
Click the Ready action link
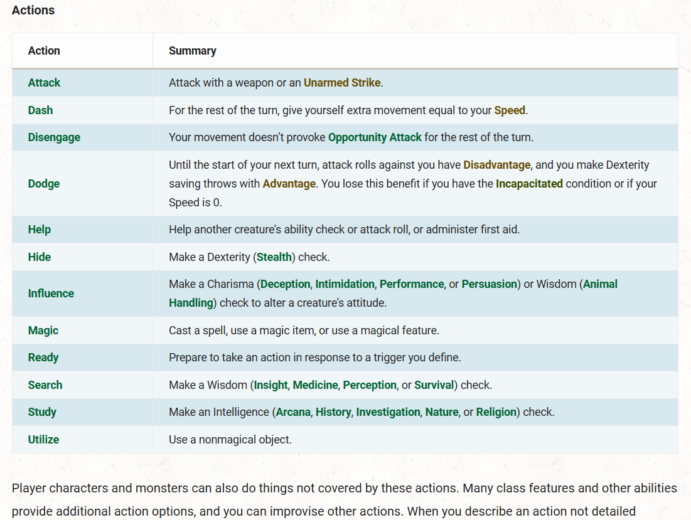coord(43,358)
